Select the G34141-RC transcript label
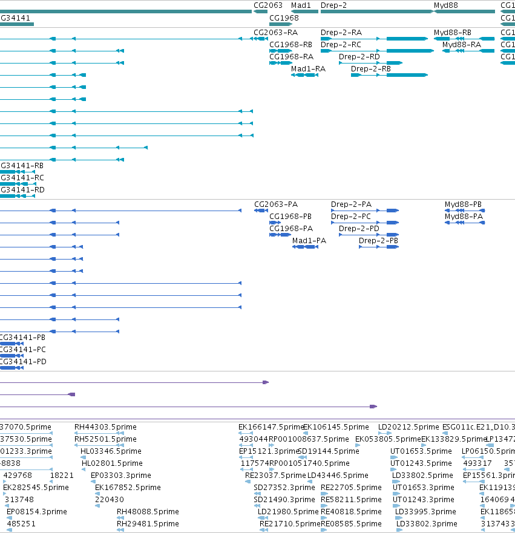Image resolution: width=515 pixels, height=533 pixels. pyautogui.click(x=22, y=178)
